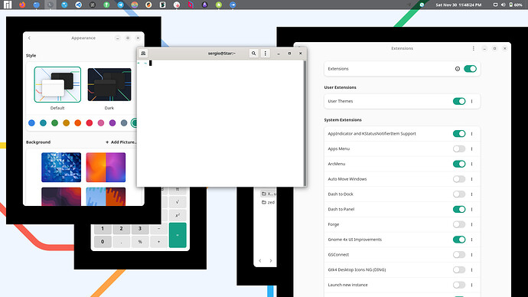This screenshot has height=297, width=528.
Task: Click the new tab icon in terminal
Action: tap(143, 54)
